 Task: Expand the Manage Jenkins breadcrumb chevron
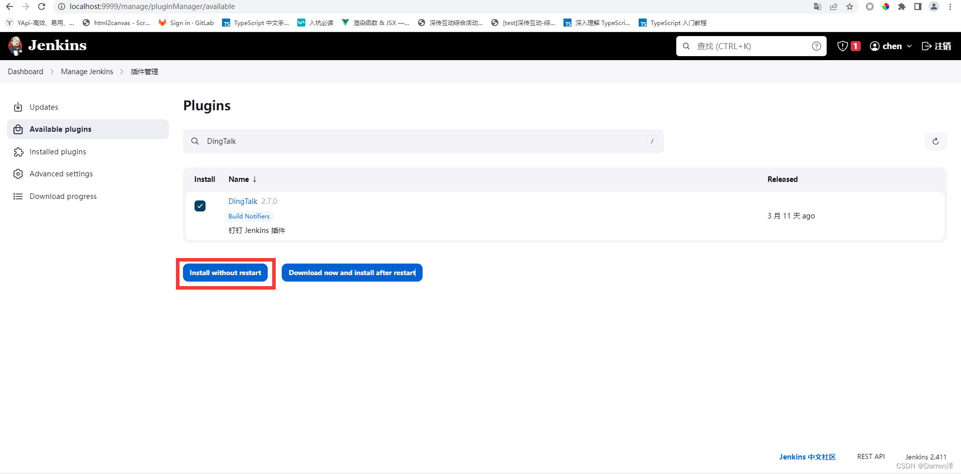click(x=122, y=72)
